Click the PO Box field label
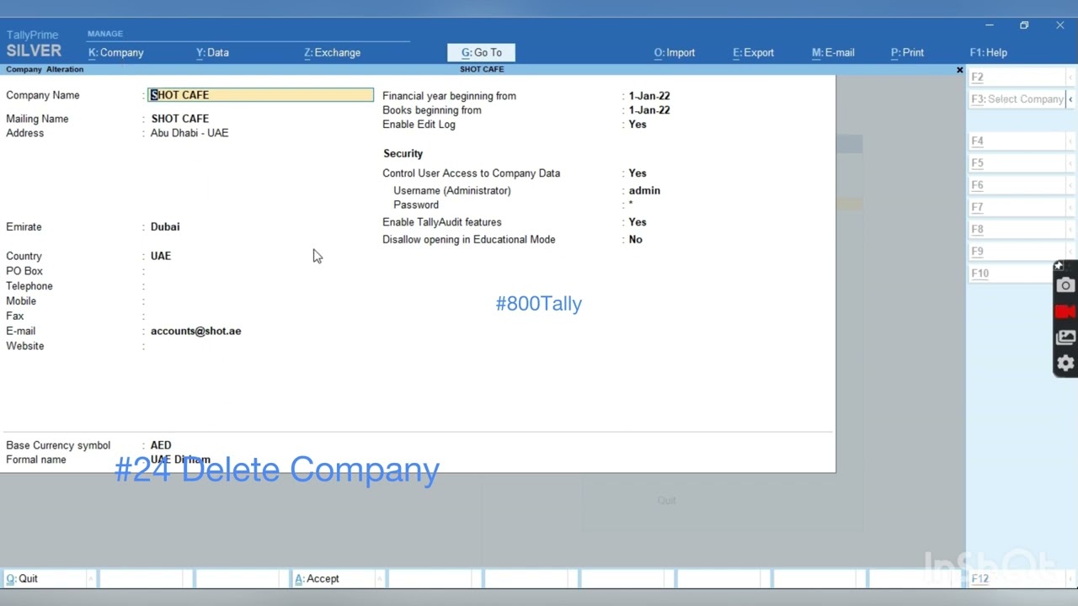Viewport: 1078px width, 606px height. 24,271
